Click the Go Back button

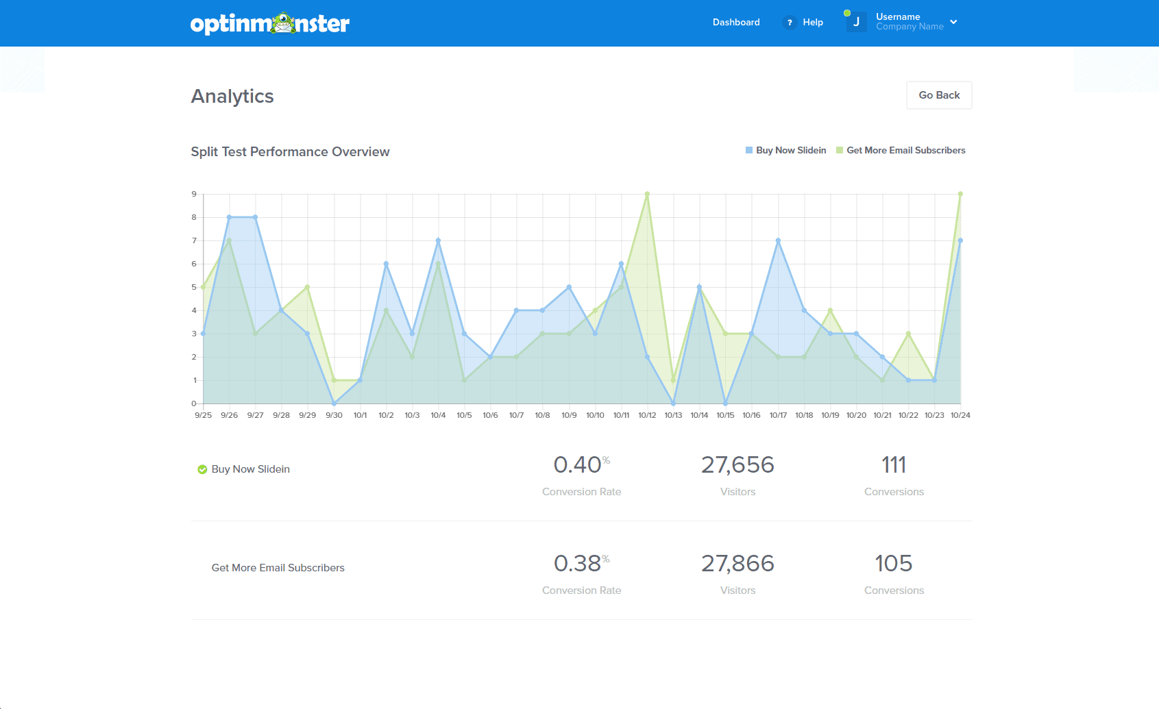[939, 95]
